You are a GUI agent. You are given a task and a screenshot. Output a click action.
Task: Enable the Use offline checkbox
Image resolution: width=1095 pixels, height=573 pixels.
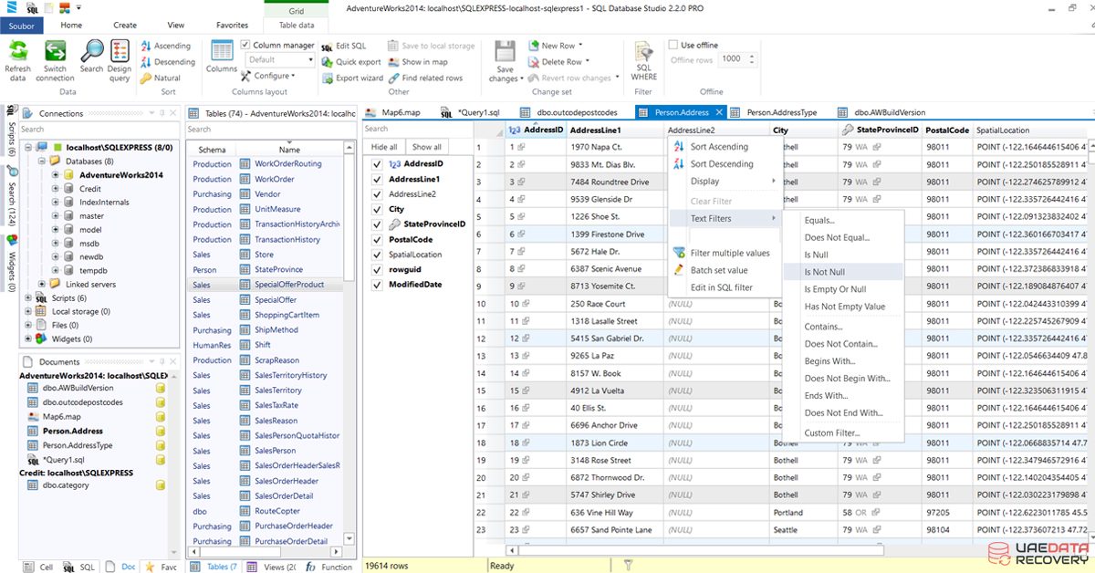pos(673,46)
